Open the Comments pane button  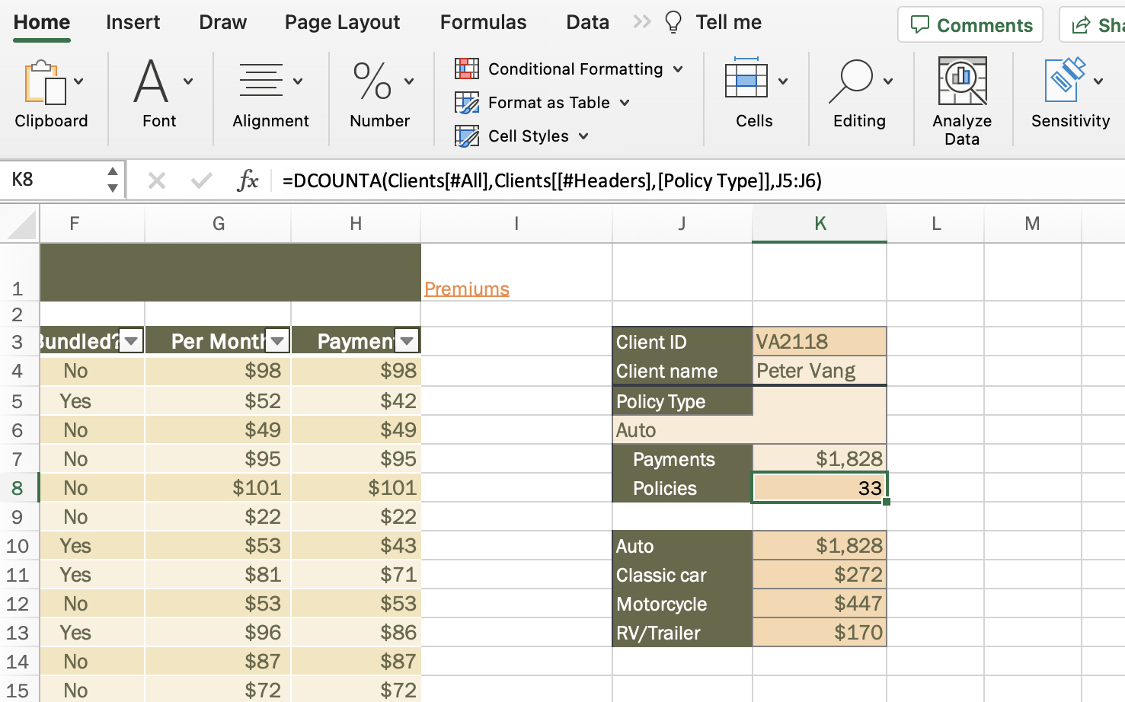(x=970, y=25)
